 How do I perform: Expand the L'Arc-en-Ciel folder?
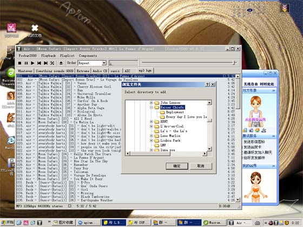pyautogui.click(x=151, y=126)
